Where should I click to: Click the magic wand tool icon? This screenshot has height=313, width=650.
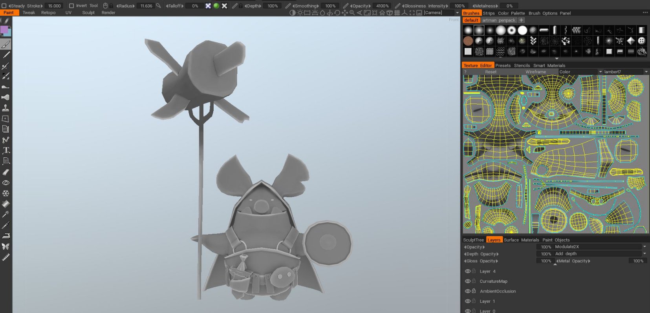coord(6,214)
